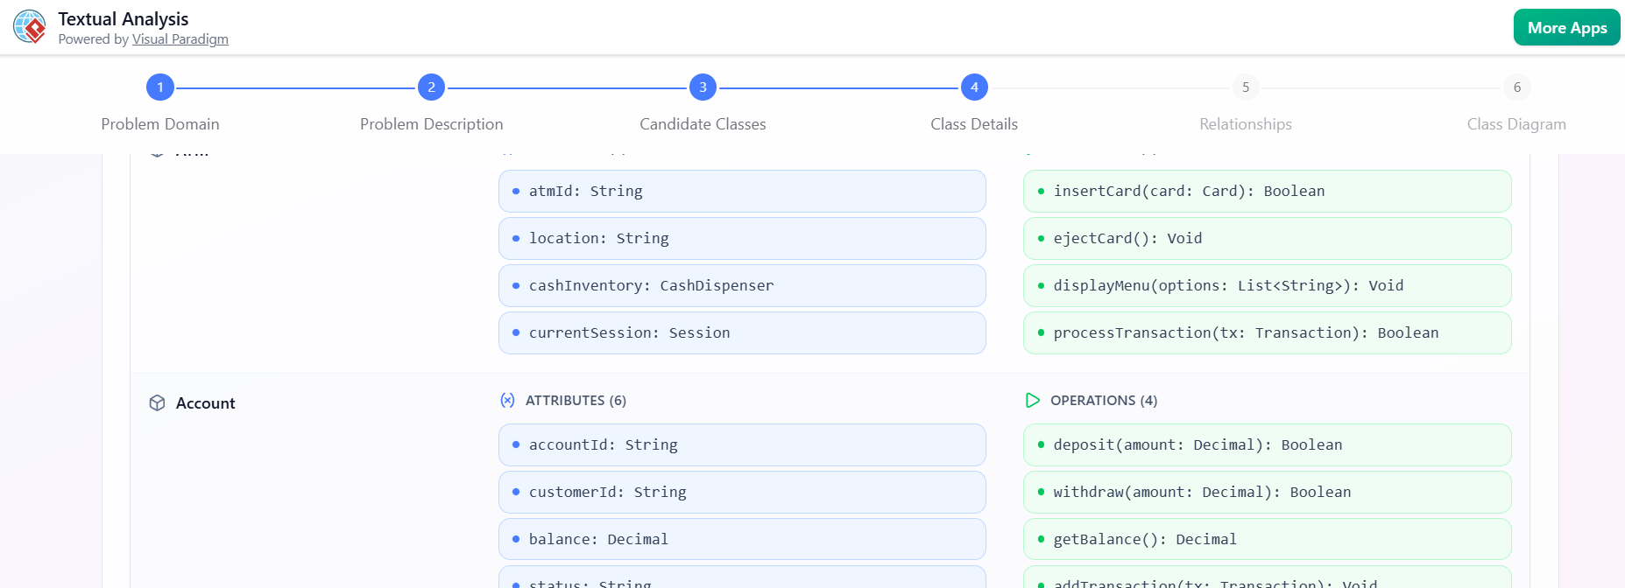Go to step 1 circle Problem Domain
The height and width of the screenshot is (588, 1625).
[160, 87]
